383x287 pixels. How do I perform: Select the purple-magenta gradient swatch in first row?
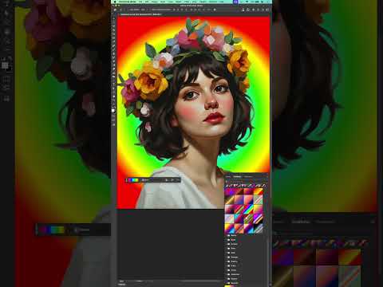(x=229, y=191)
